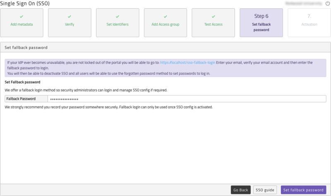Click the power logout icon
This screenshot has height=196, width=331.
[x=328, y=3]
